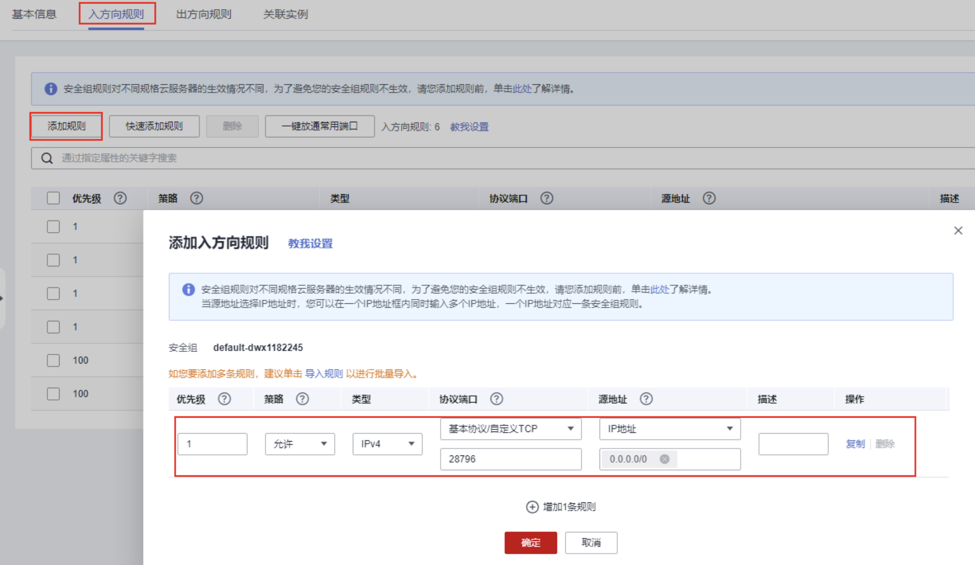
Task: Select the first priority 100 rule checkbox
Action: [53, 360]
